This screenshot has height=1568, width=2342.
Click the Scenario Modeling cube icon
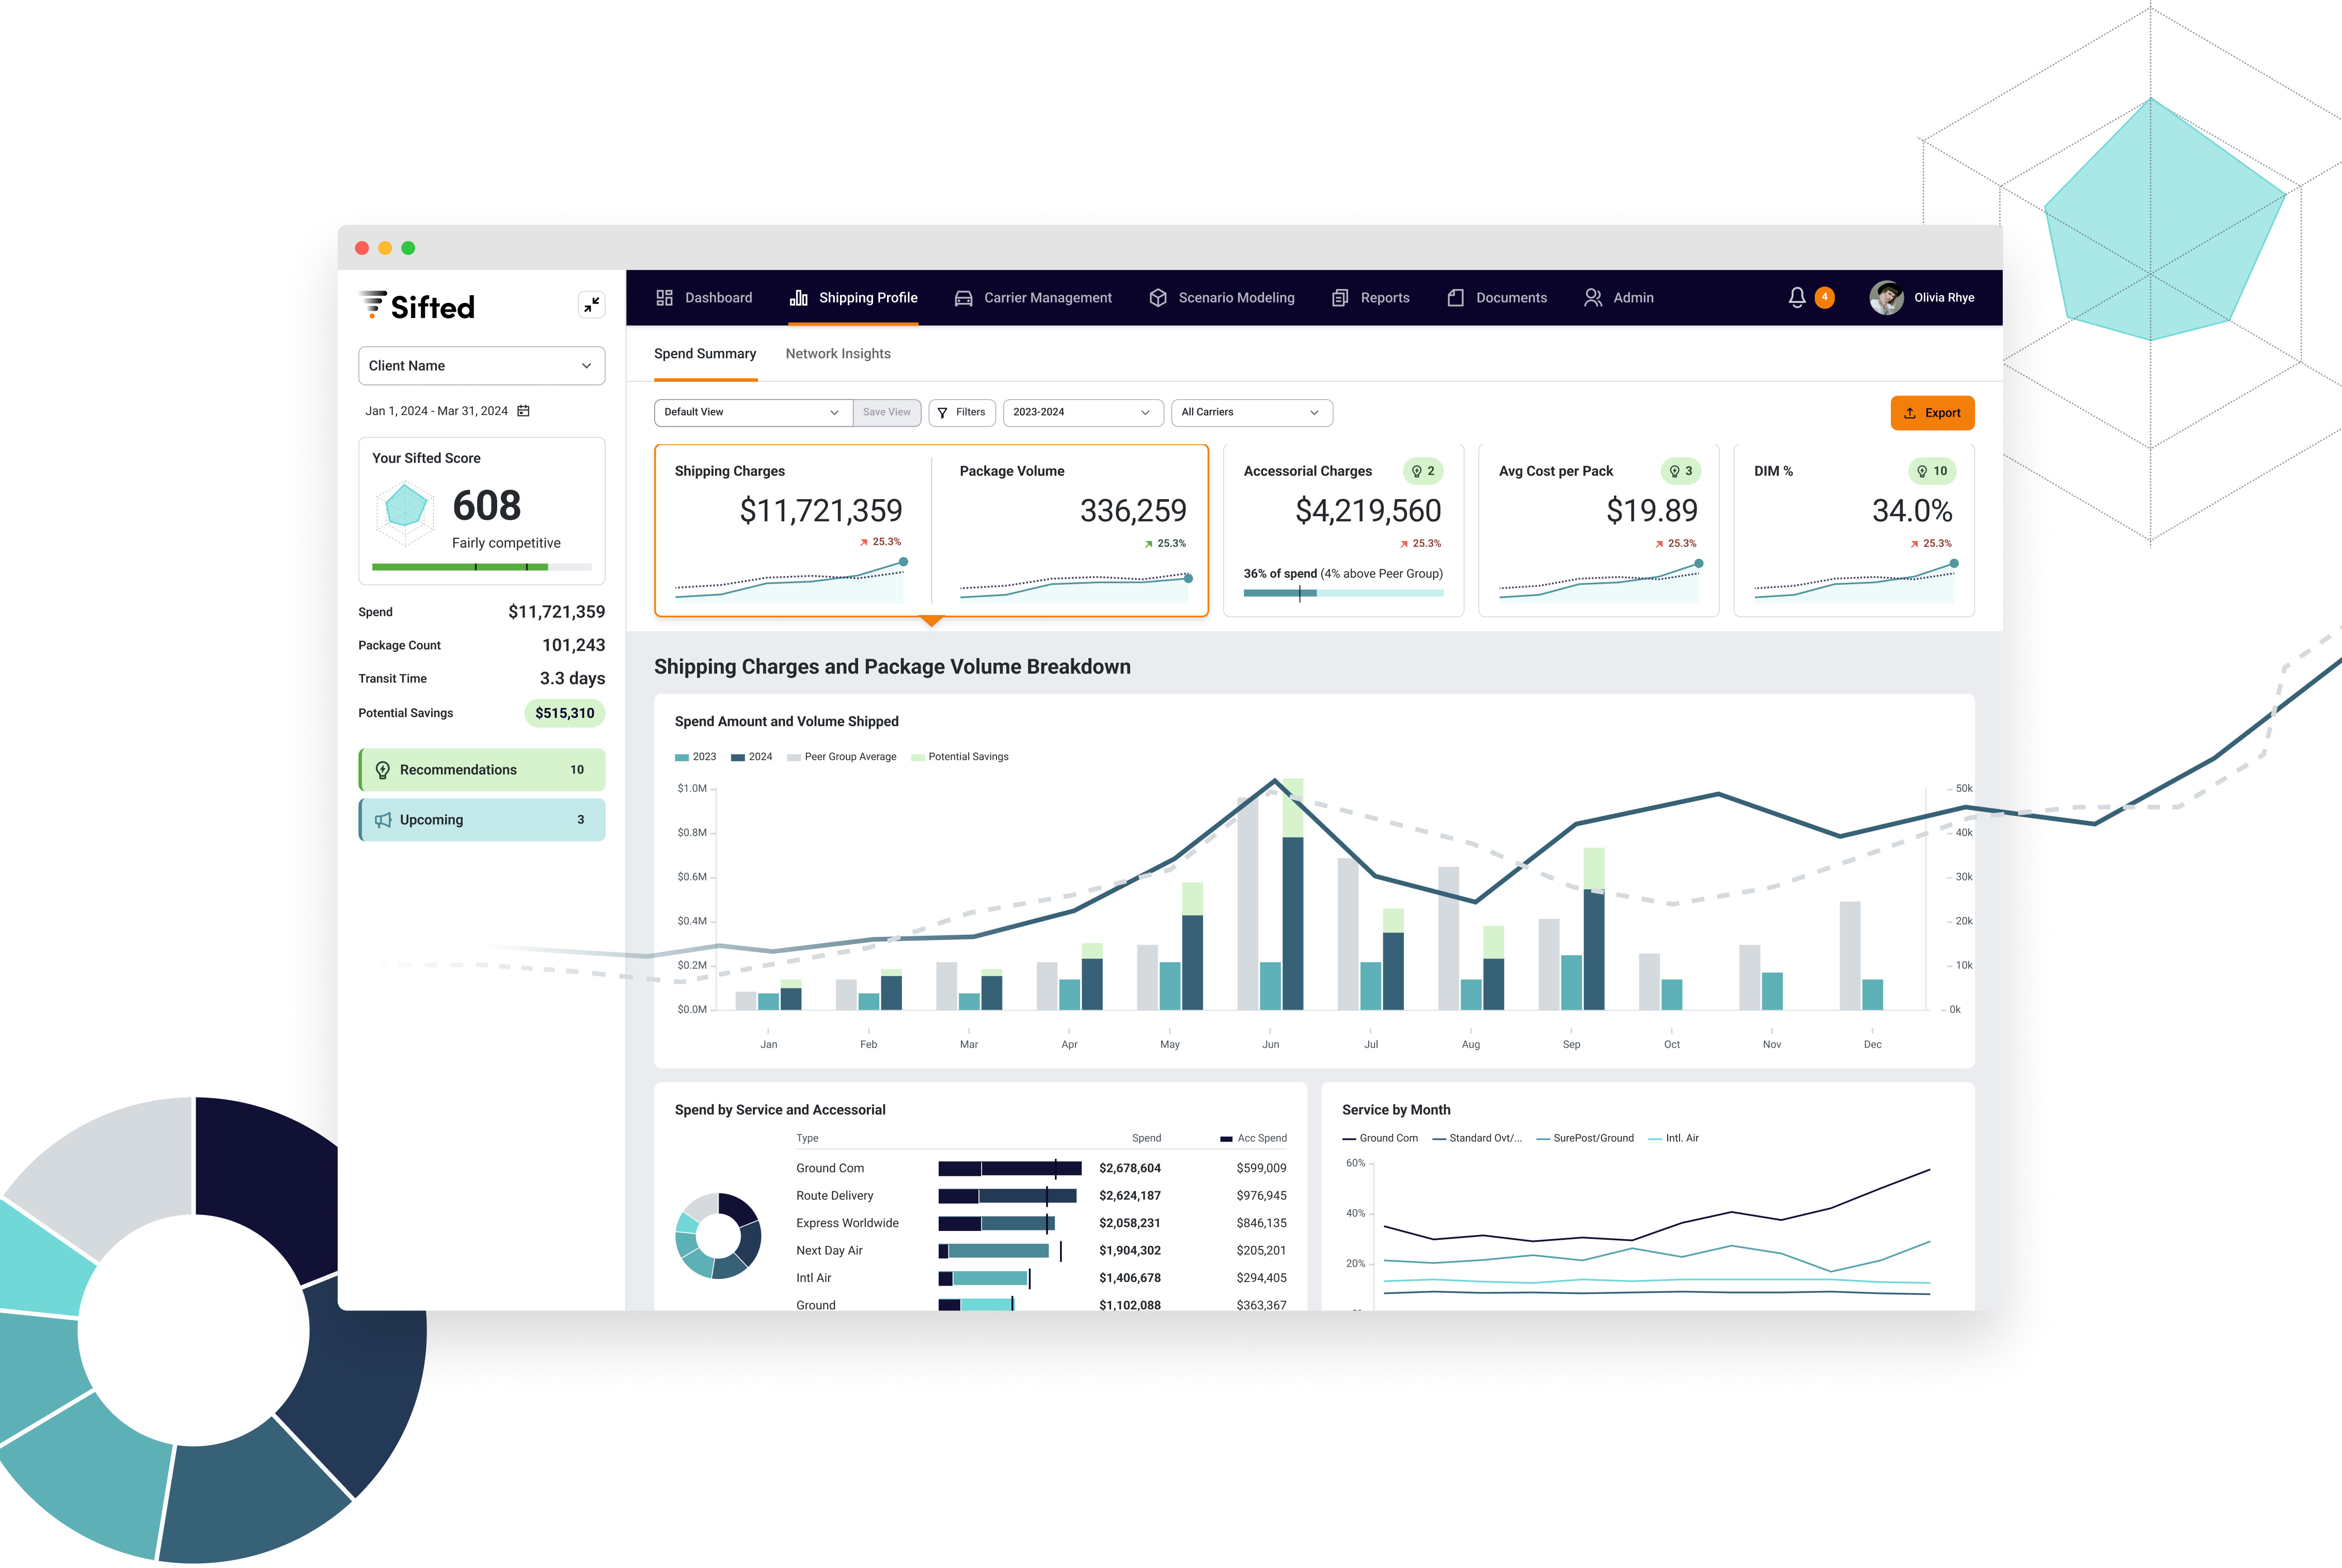1158,298
